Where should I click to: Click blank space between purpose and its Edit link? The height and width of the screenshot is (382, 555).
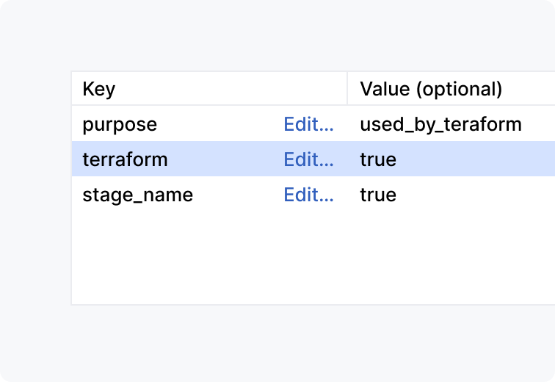[220, 124]
